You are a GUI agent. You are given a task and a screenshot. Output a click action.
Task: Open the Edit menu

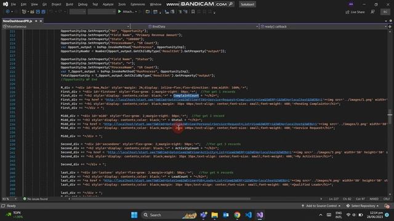[23, 4]
